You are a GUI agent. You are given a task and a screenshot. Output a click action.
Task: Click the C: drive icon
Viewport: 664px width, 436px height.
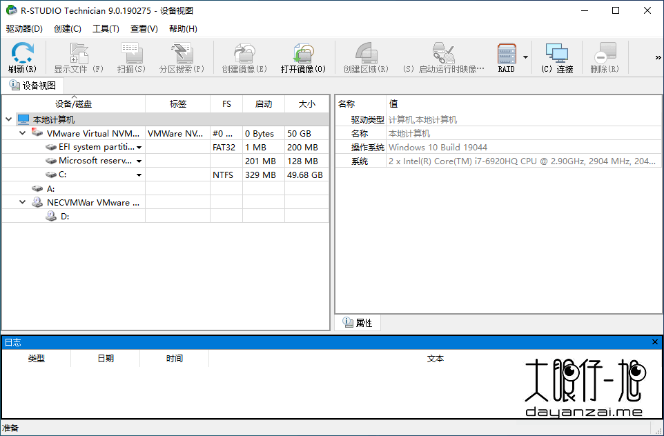point(51,175)
